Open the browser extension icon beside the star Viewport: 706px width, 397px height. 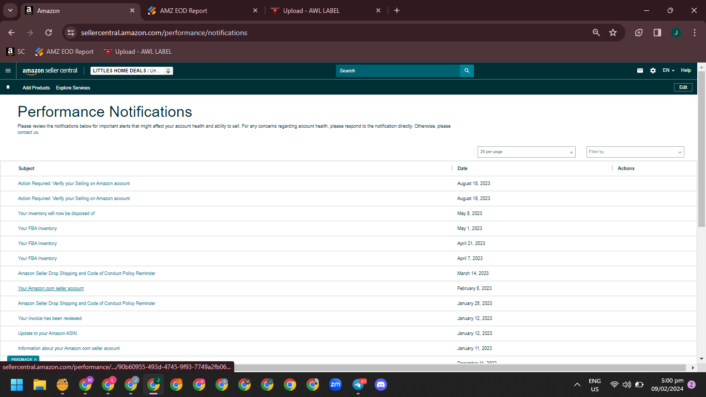click(x=639, y=33)
